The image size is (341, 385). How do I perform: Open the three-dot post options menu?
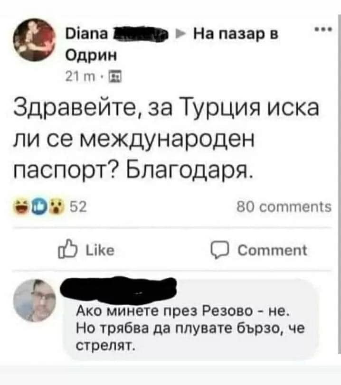[x=323, y=30]
